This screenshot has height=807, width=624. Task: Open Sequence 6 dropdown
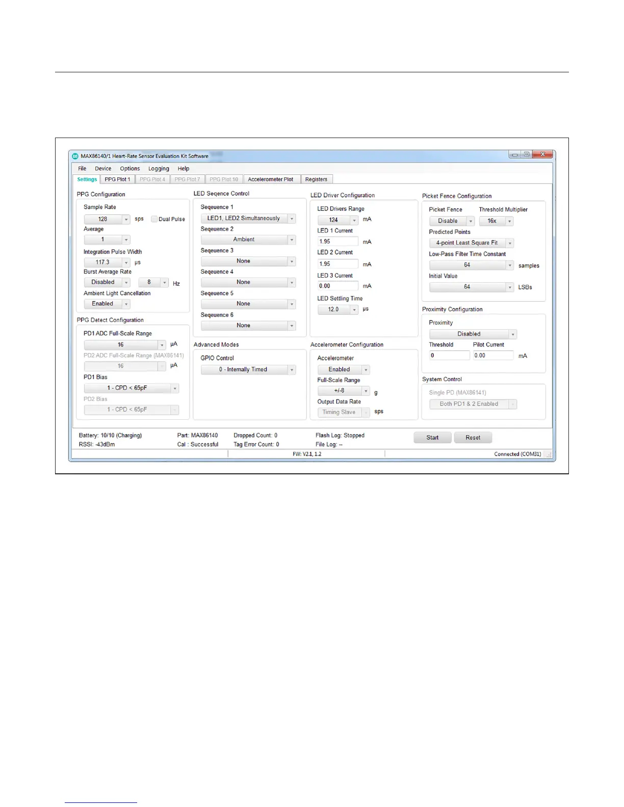point(248,326)
